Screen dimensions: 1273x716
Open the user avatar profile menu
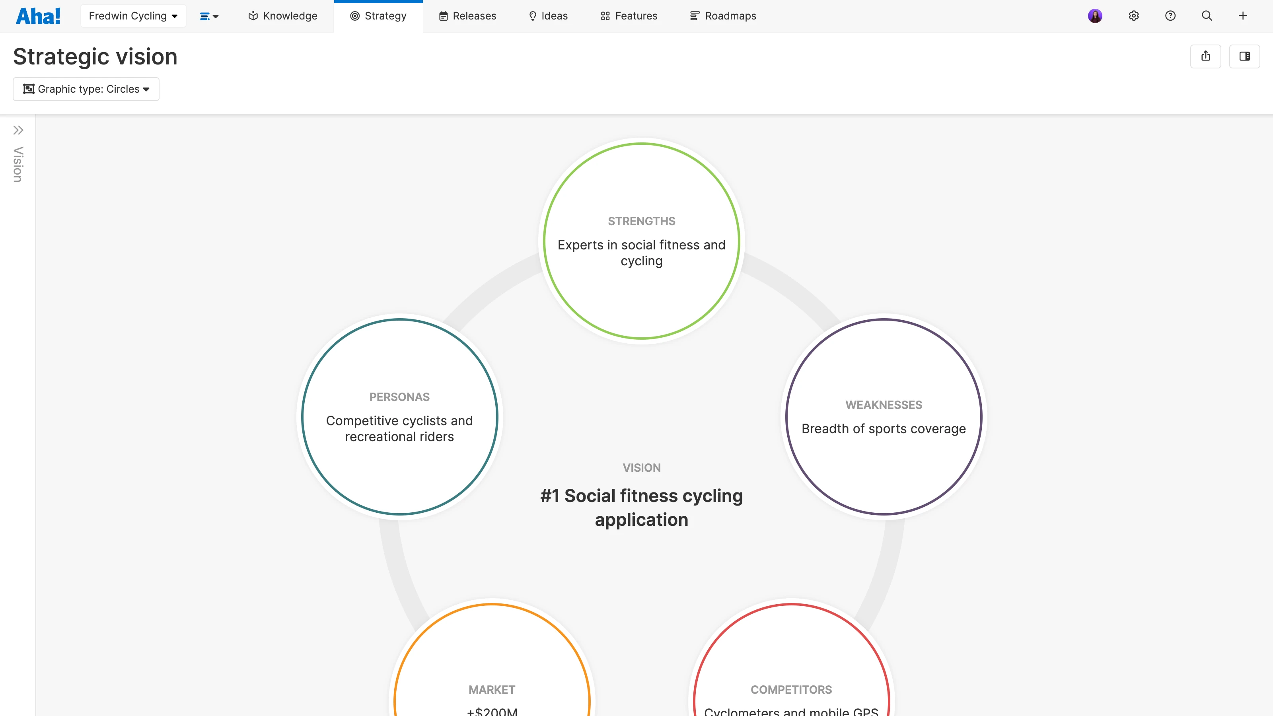click(1095, 16)
